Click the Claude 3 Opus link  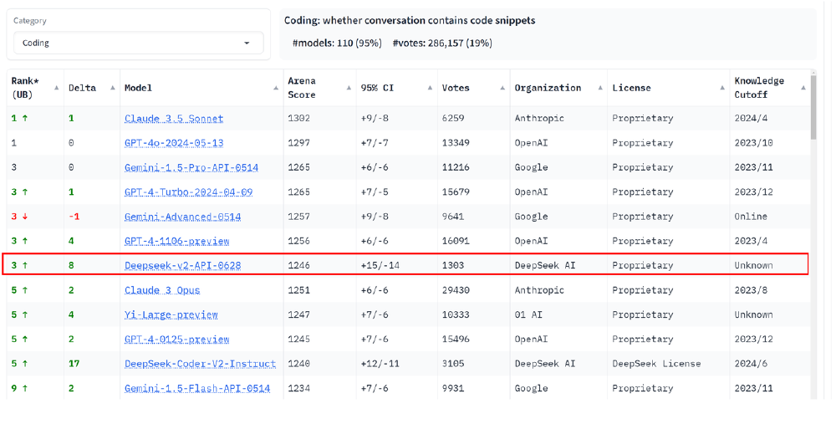click(162, 290)
